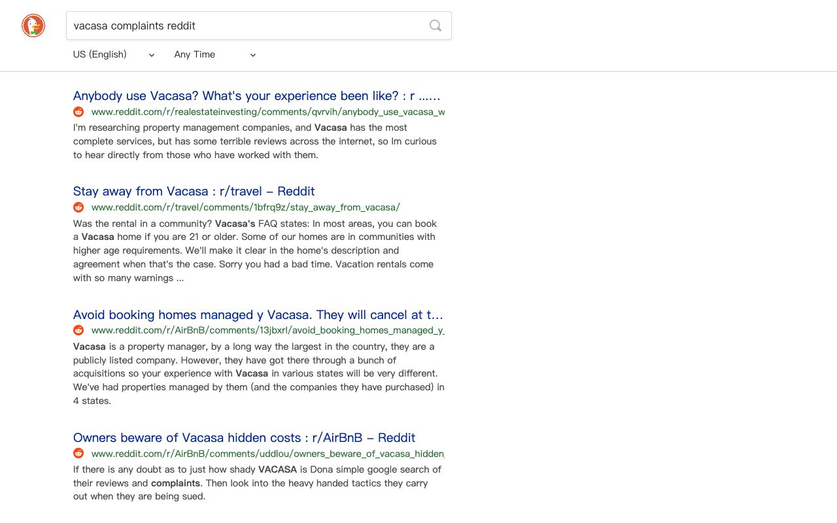Click Reddit favicon beside realestateinvesting URL
837x523 pixels.
tap(78, 112)
